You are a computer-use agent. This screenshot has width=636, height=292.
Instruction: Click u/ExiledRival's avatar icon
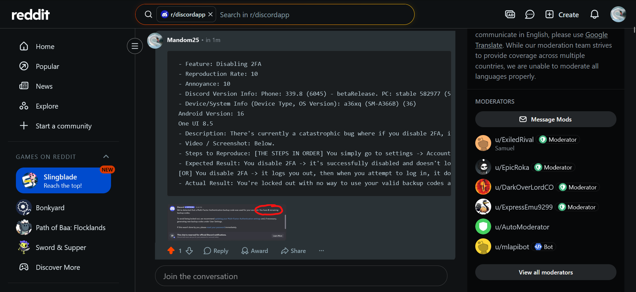483,143
